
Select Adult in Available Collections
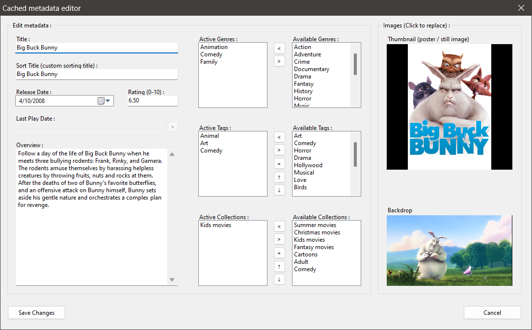301,262
